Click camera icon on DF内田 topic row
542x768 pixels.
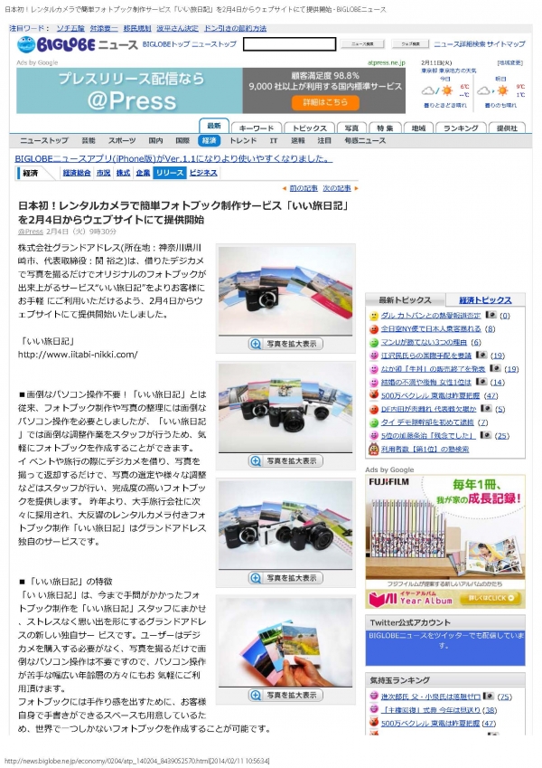pos(486,409)
